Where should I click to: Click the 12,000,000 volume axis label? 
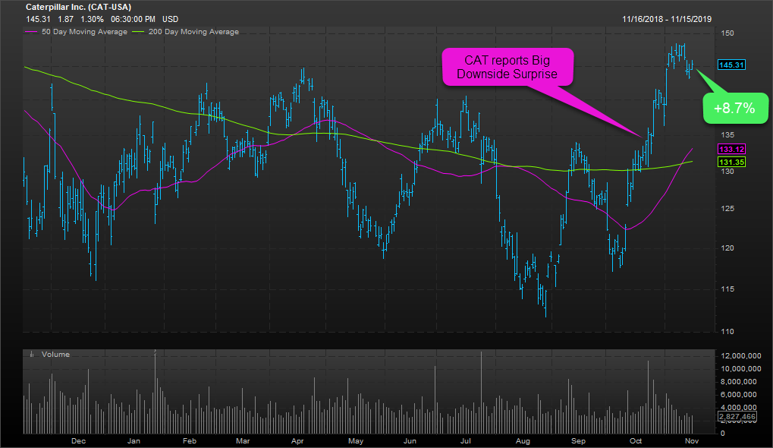click(740, 355)
